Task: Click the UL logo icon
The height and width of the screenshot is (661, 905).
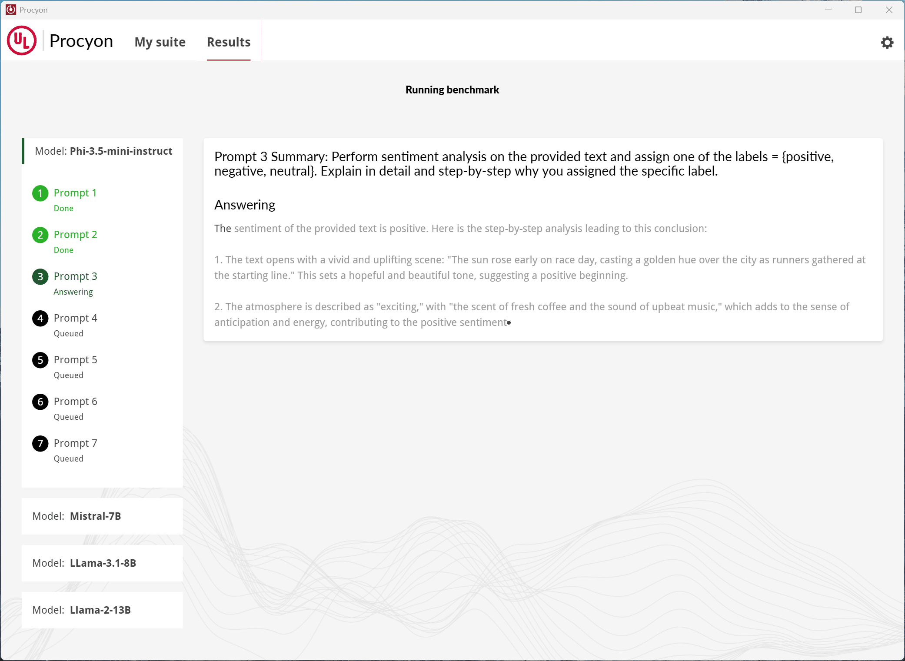Action: point(22,40)
